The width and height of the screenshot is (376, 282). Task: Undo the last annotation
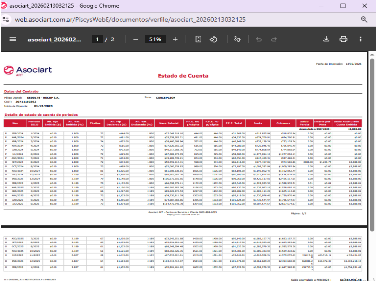click(x=259, y=39)
